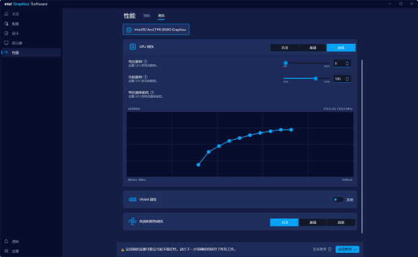Click discard changes with trash icon
The image size is (418, 257).
[x=322, y=250]
